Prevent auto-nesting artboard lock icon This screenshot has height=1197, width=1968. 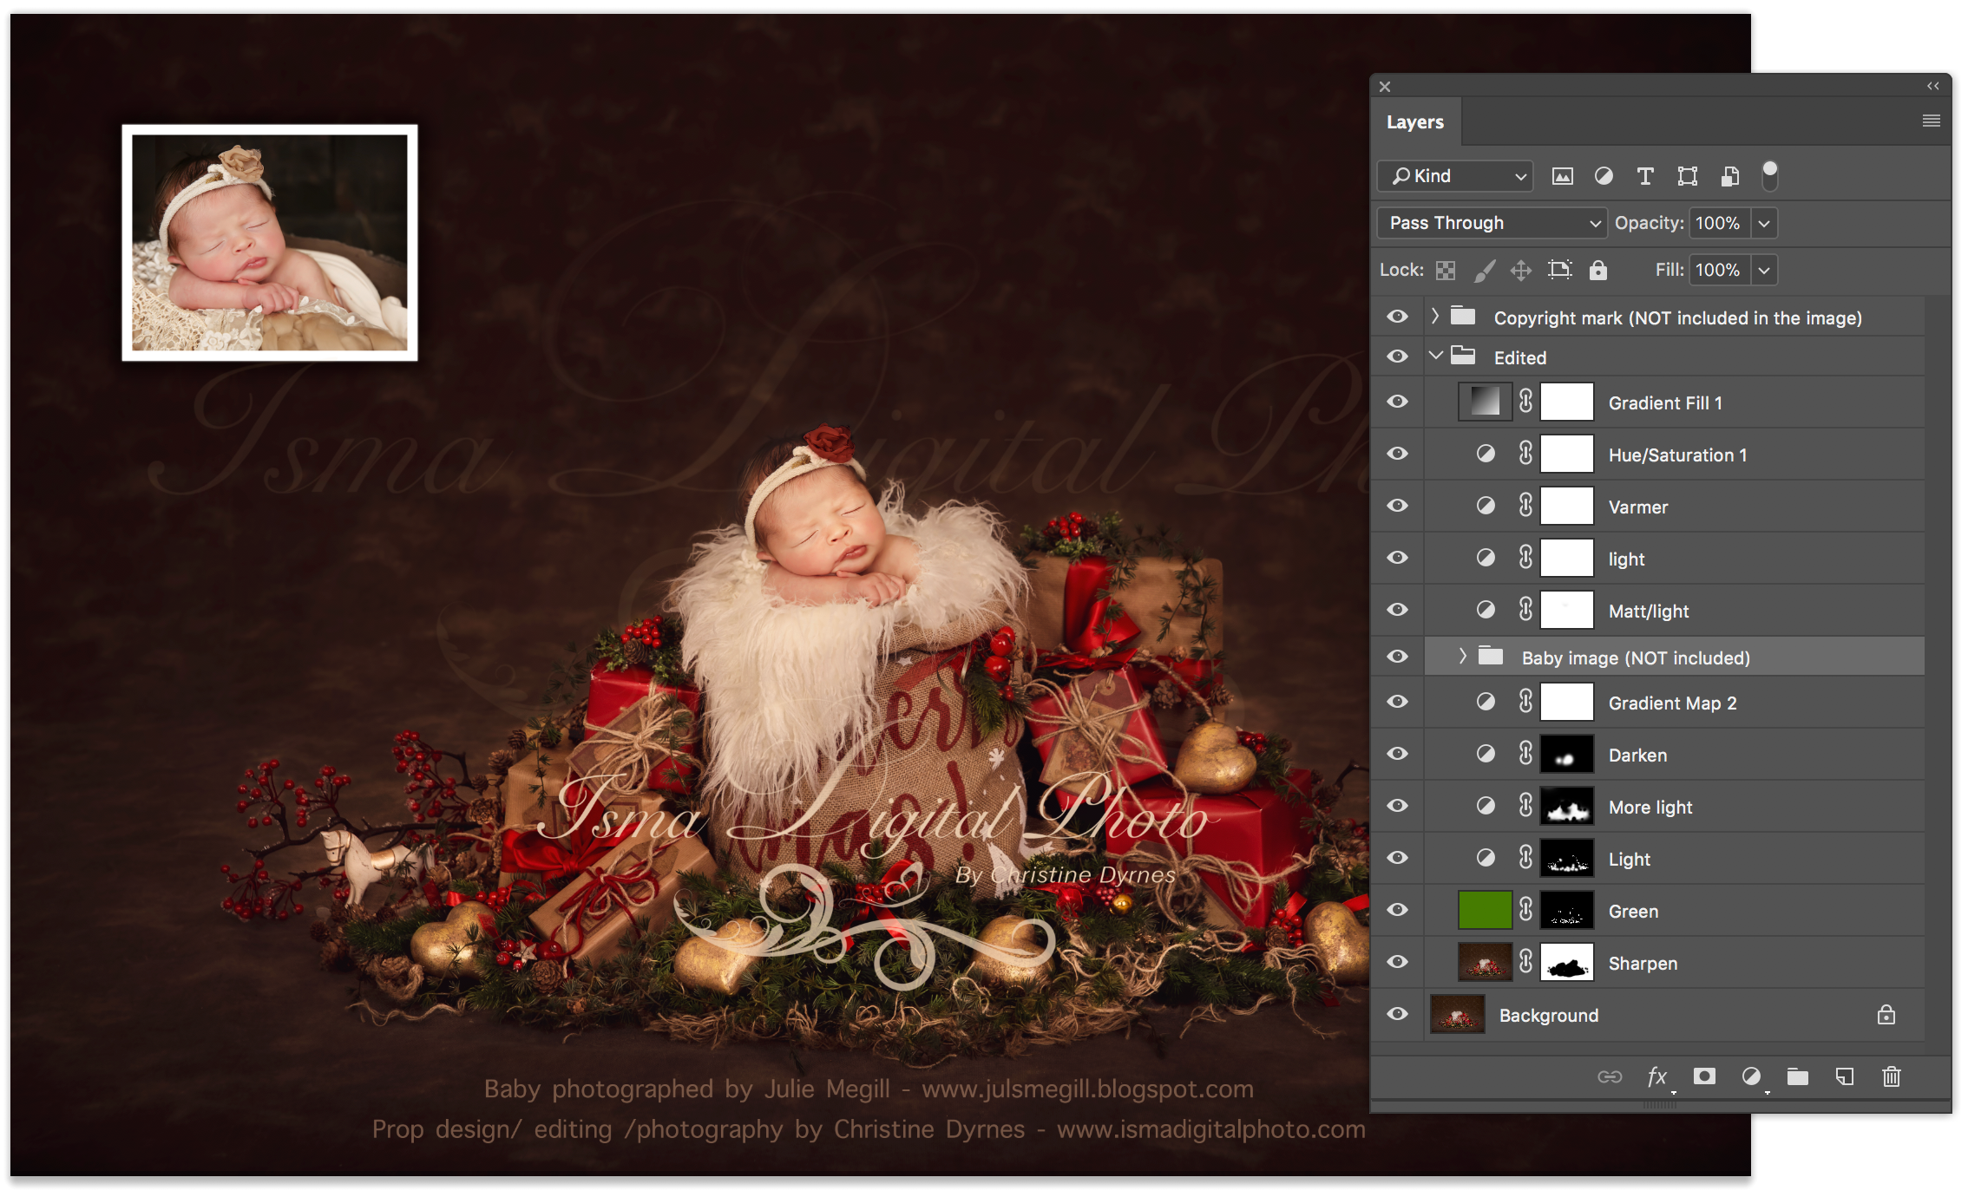[x=1559, y=270]
